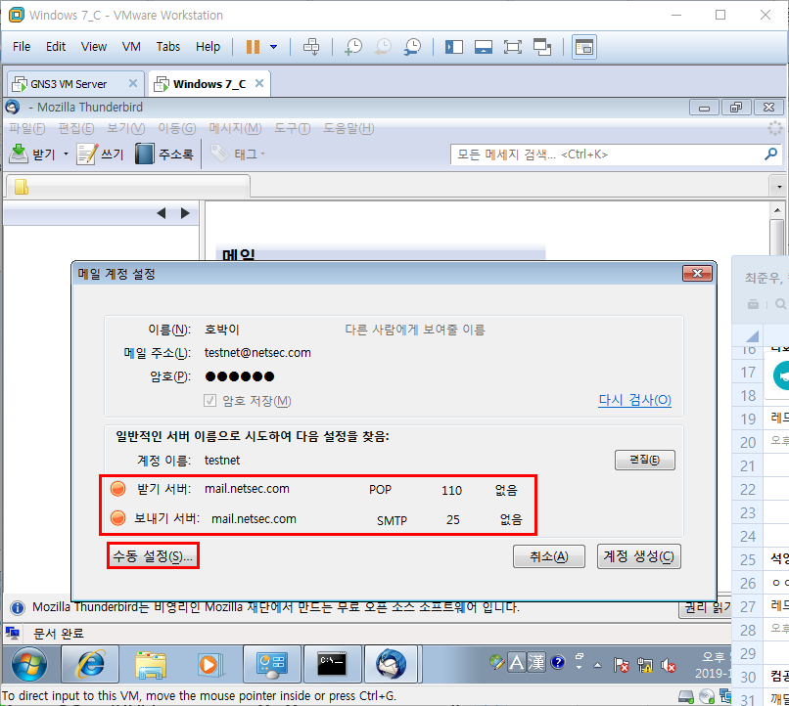Click Send Ctrl+Alt+Del toolbar icon
Image resolution: width=789 pixels, height=706 pixels.
(311, 47)
